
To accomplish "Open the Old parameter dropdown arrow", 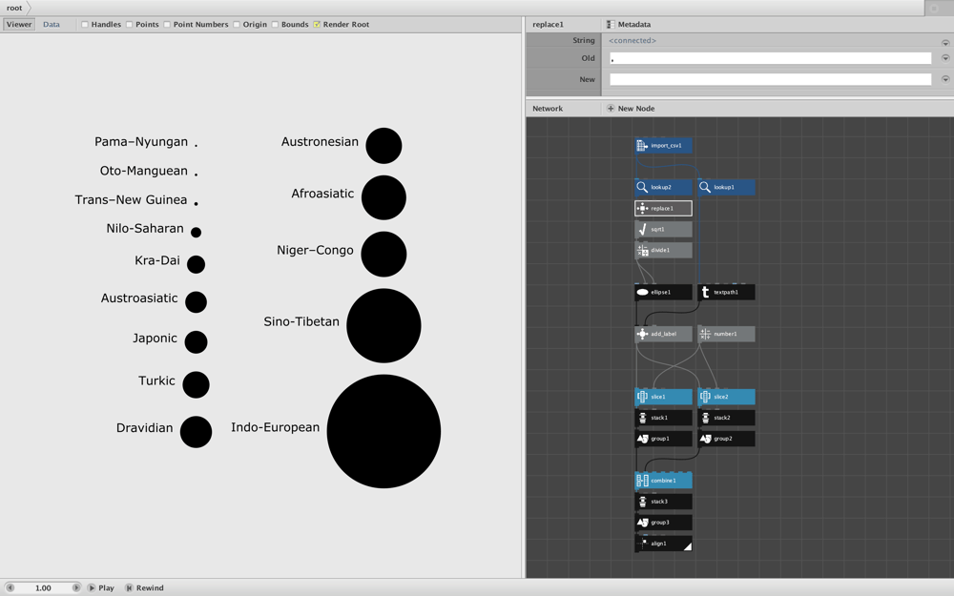I will click(945, 58).
